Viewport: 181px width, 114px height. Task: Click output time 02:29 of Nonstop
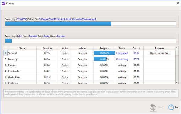(x=136, y=59)
